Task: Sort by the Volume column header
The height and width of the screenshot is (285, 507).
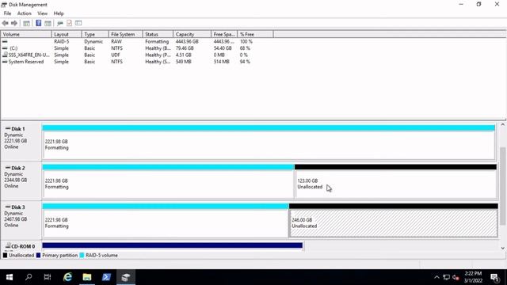Action: pos(26,34)
